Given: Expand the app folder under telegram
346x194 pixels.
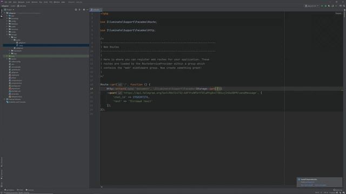Looking at the screenshot, I should click(x=7, y=16).
